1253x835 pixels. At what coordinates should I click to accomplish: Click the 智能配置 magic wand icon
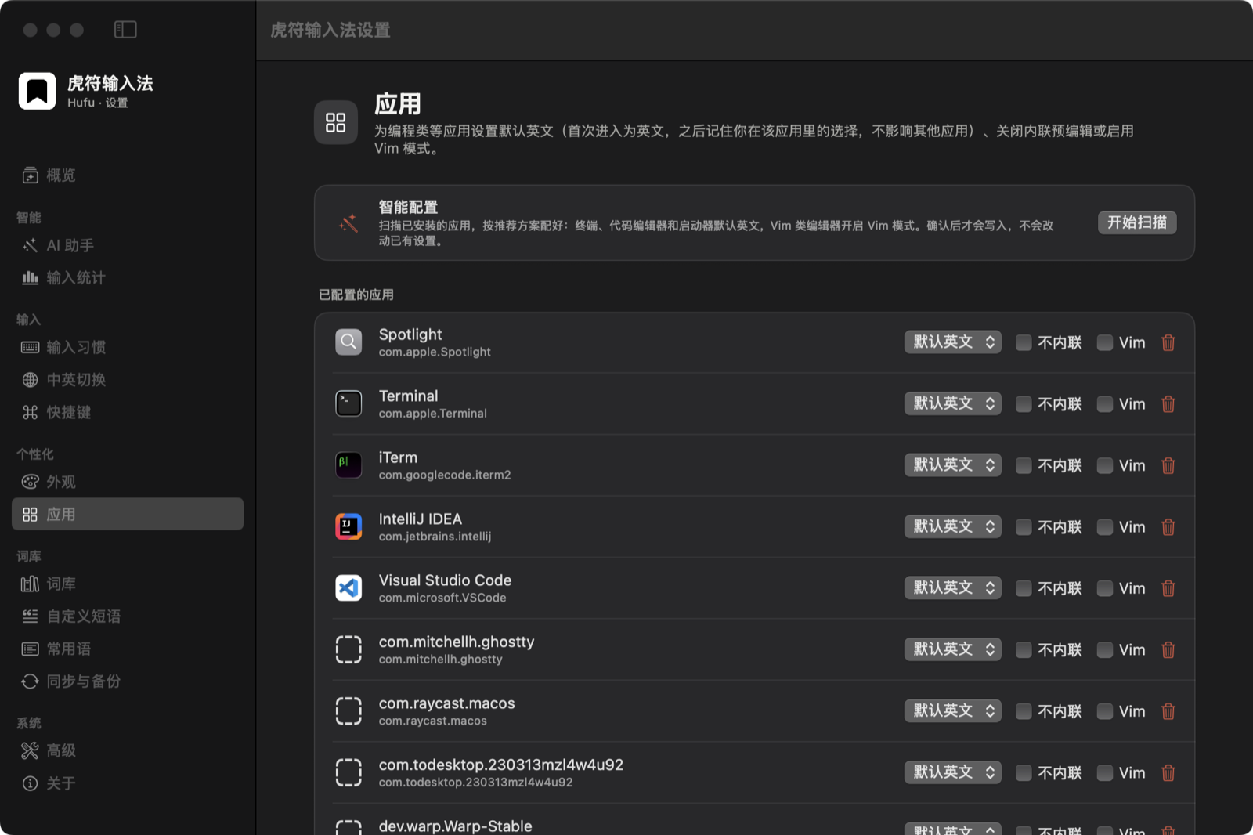(348, 223)
